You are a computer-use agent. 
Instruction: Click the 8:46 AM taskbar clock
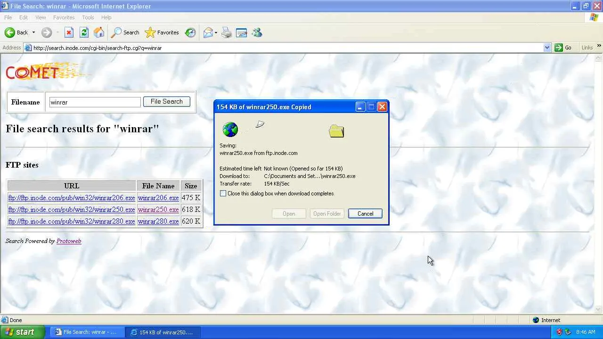coord(586,332)
